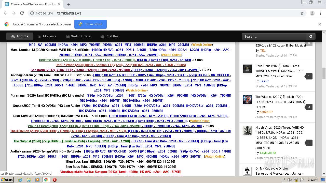This screenshot has height=183, width=326.
Task: Open Nipah Virus poster avatar thumbnail
Action: [x=247, y=130]
